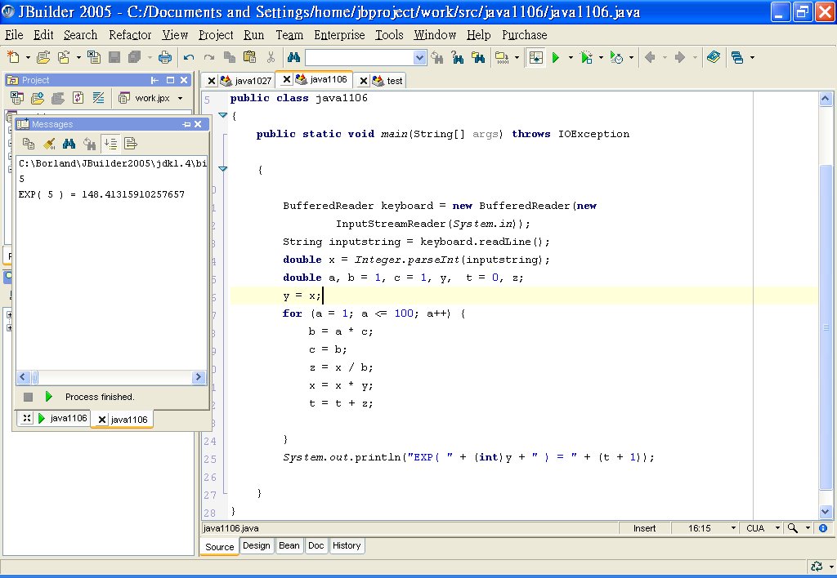
Task: Open the CUA keymap dropdown in status bar
Action: point(777,528)
